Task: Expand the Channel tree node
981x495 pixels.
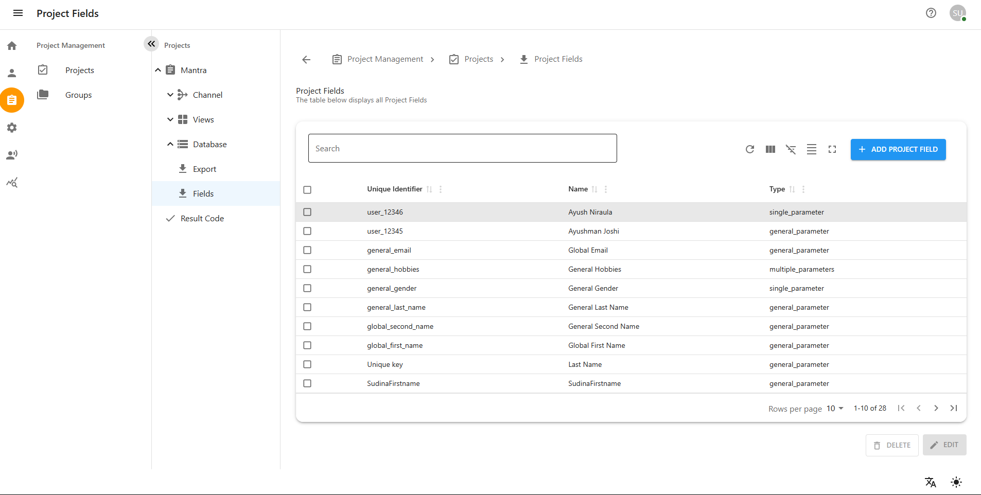Action: (170, 95)
